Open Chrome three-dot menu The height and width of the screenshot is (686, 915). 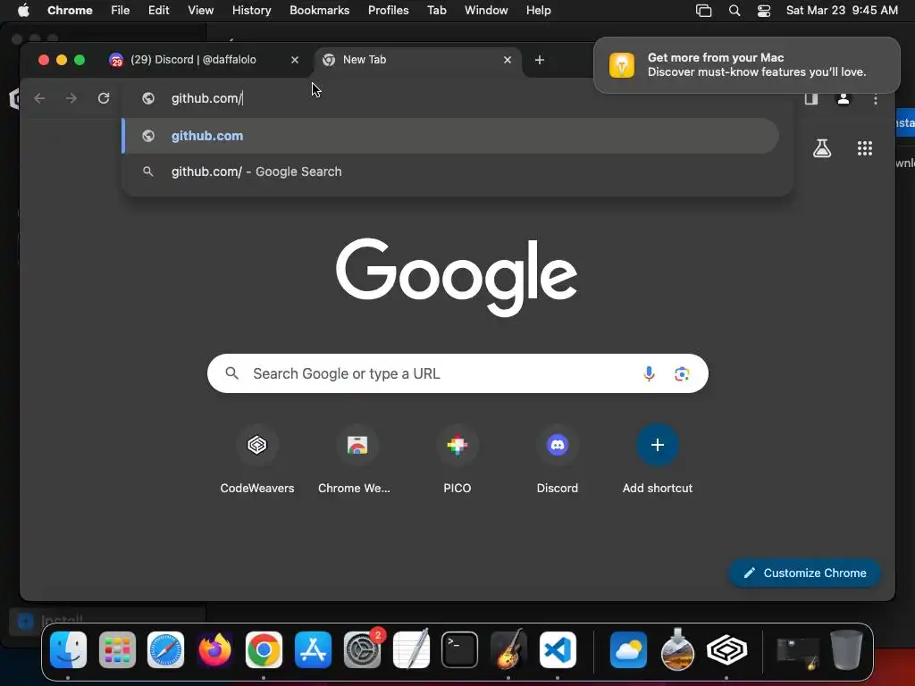[x=876, y=99]
